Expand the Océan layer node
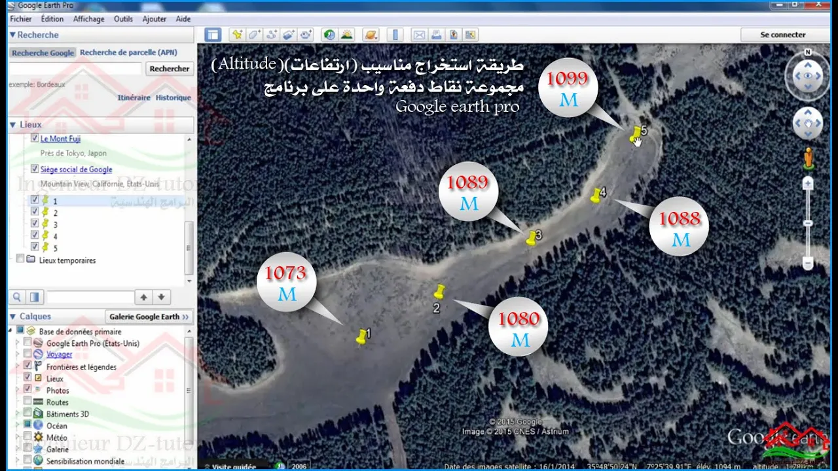Viewport: 838px width, 471px height. [x=18, y=425]
